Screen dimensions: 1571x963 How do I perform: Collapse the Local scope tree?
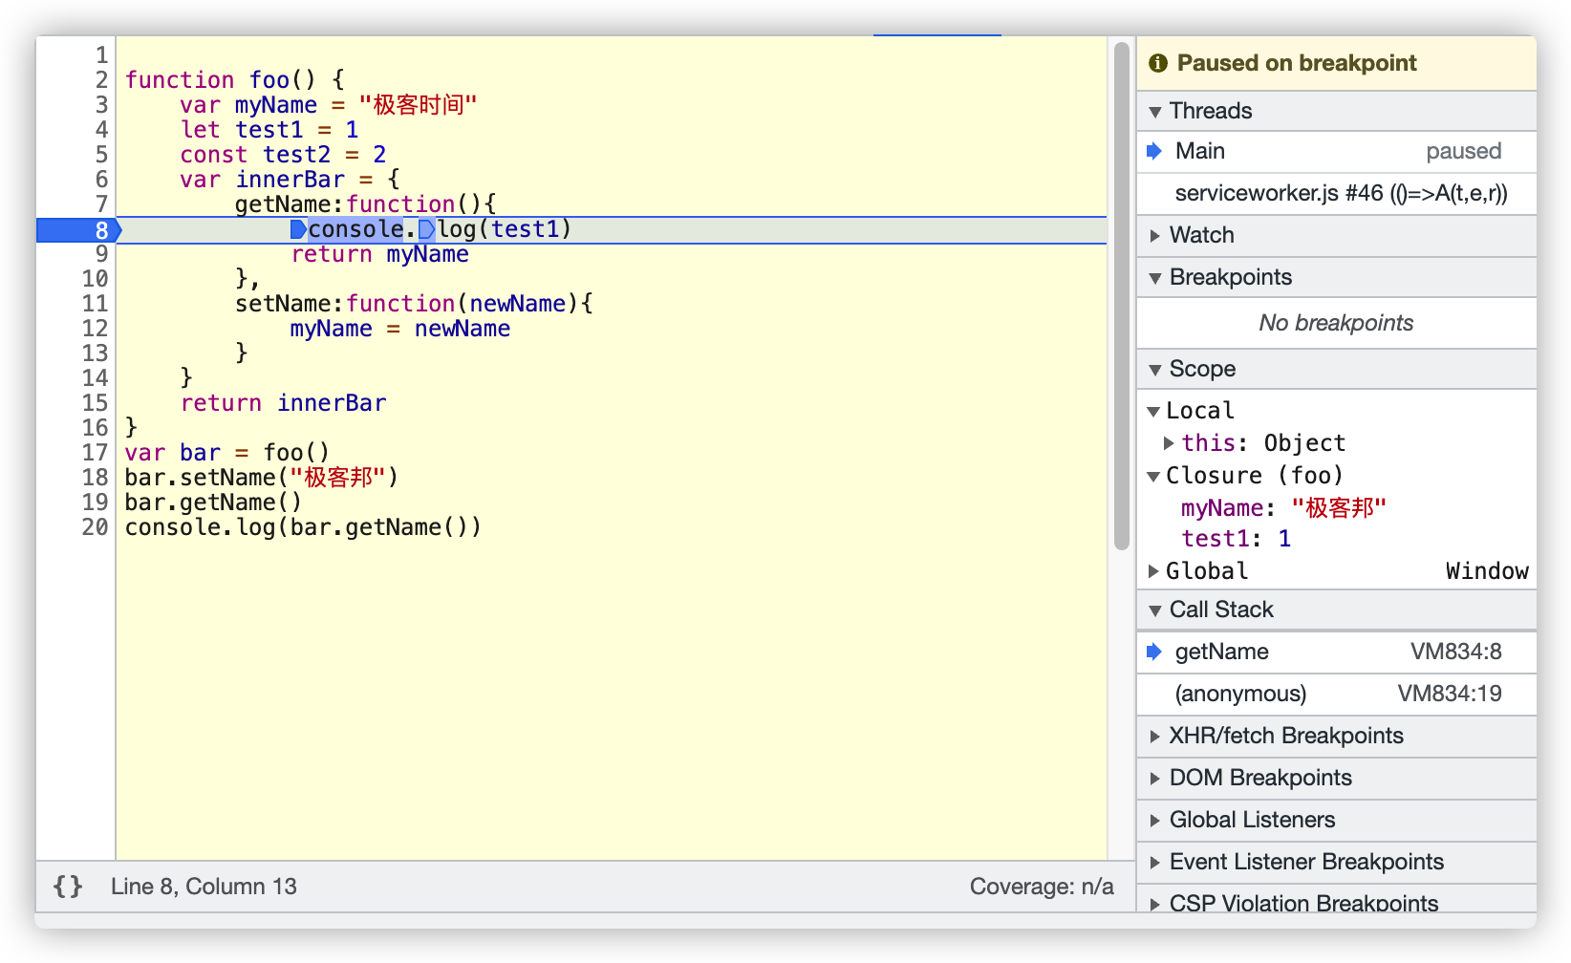[x=1153, y=412]
